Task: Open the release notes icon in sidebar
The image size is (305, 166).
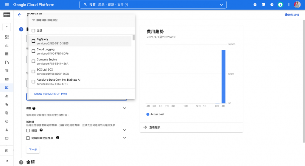Action: [7, 151]
